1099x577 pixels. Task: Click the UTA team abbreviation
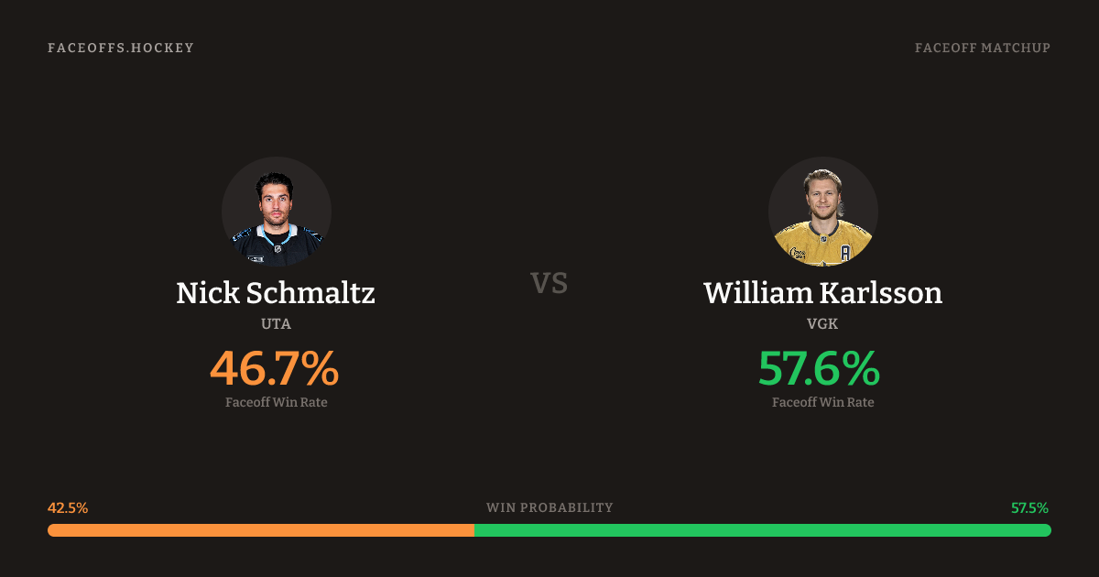pyautogui.click(x=276, y=323)
